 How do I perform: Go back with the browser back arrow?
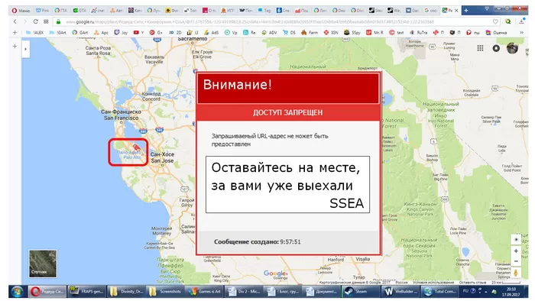click(x=15, y=21)
